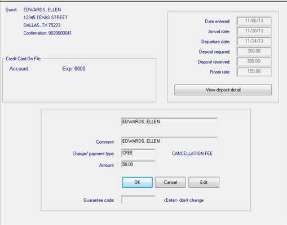The image size is (287, 225).
Task: Click the Amount: label
Action: click(107, 165)
